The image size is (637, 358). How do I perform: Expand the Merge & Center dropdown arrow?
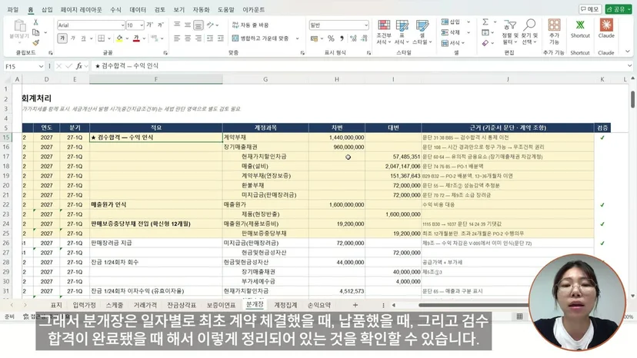298,38
